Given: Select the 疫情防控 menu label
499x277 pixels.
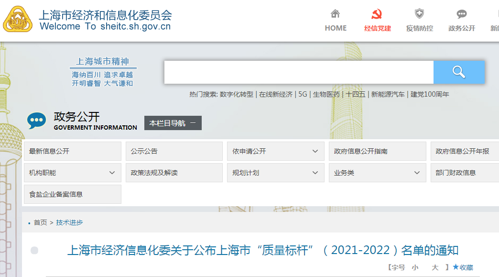Looking at the screenshot, I should click(420, 28).
